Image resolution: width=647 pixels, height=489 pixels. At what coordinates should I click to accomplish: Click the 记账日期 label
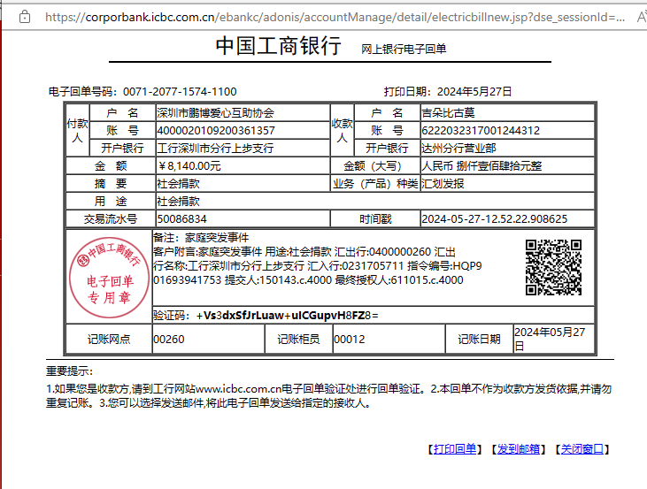(x=479, y=340)
